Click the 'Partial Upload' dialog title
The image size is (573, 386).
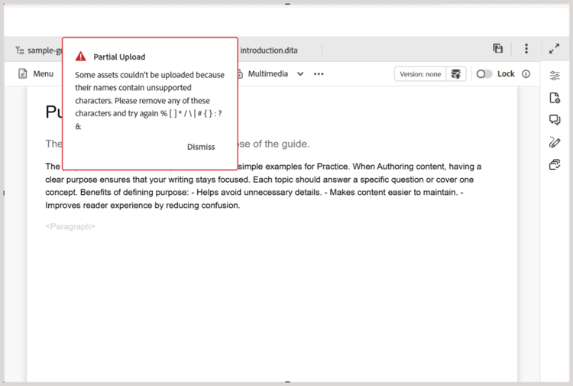(119, 57)
